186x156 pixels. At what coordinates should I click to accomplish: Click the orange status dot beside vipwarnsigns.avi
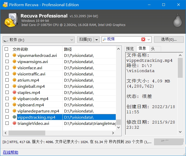pyautogui.click(x=14, y=61)
